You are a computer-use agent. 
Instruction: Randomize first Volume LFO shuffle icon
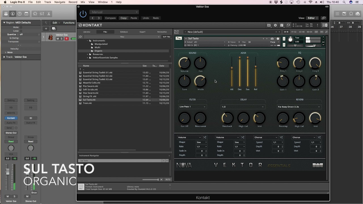[205, 137]
